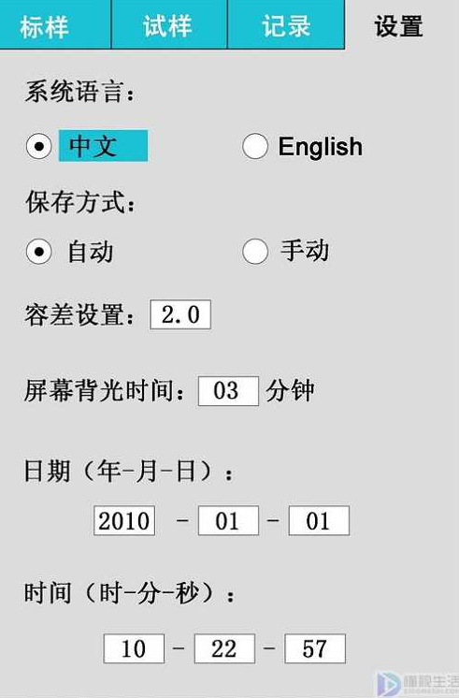Select the month field in the date row
The image size is (459, 698).
[228, 520]
